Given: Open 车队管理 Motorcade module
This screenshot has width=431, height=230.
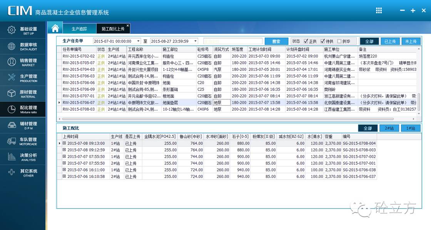Looking at the screenshot, I should click(12, 141).
